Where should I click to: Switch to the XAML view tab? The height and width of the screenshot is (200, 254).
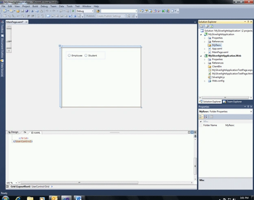coord(36,132)
